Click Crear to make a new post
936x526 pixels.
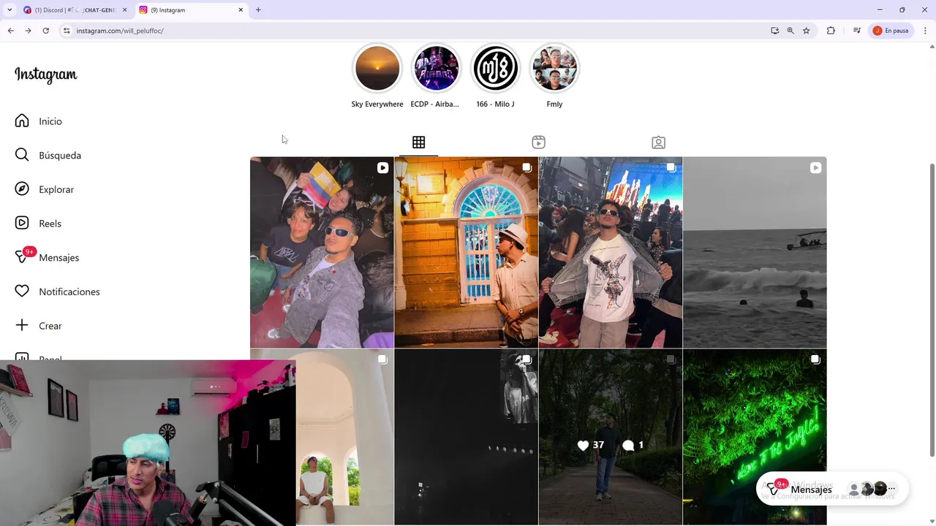[39, 326]
